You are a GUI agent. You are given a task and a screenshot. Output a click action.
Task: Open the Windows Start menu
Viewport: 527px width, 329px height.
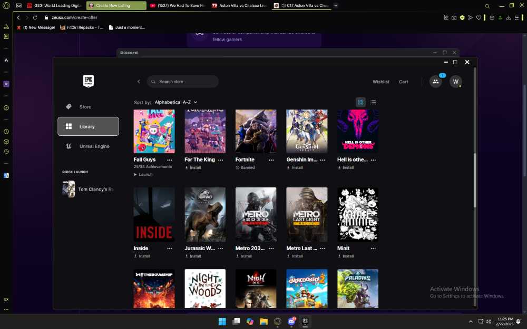222,321
